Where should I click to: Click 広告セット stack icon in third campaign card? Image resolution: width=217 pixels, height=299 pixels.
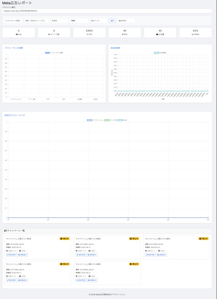tap(146, 251)
